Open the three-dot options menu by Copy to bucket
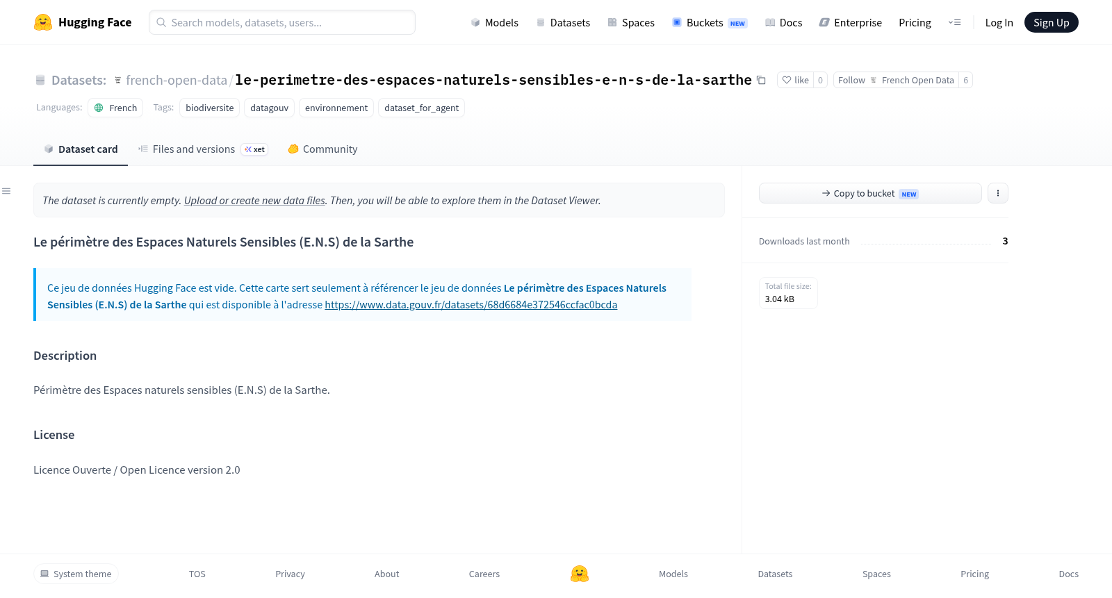The image size is (1112, 598). pos(998,193)
